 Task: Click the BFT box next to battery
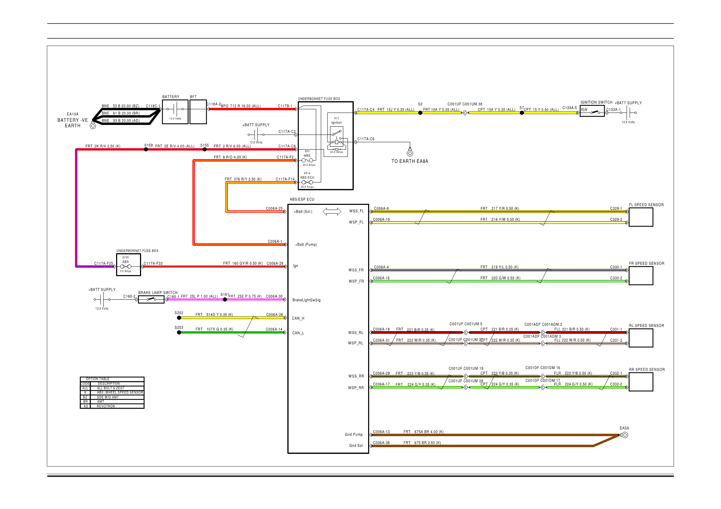[x=198, y=112]
